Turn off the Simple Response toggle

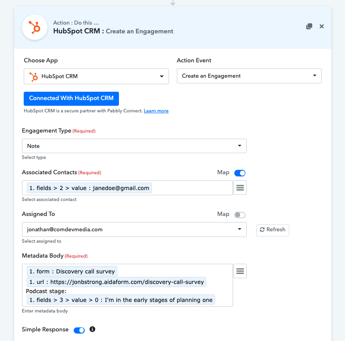[79, 330]
